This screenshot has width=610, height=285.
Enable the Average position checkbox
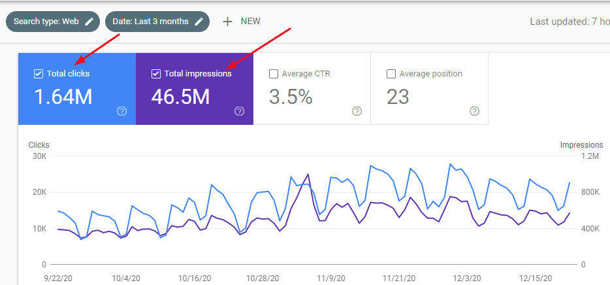pos(391,74)
